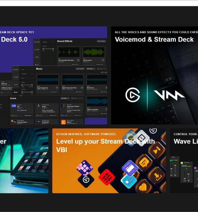The width and height of the screenshot is (198, 212).
Task: Open the Voicemod & Stream Deck headline
Action: click(154, 40)
